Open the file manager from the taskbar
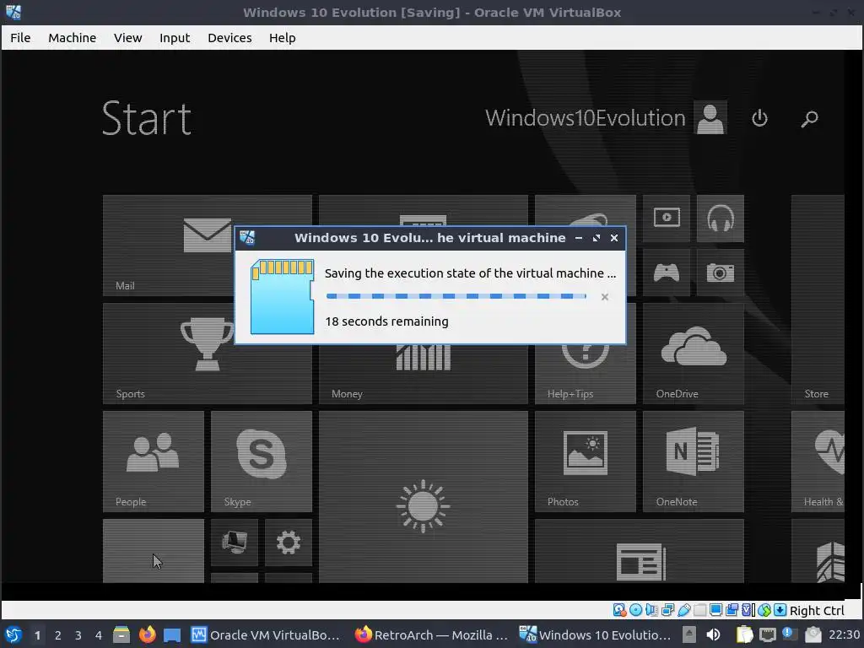The image size is (864, 648). coord(121,634)
